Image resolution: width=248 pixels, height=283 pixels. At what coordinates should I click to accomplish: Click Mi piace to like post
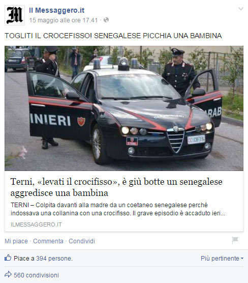point(16,241)
